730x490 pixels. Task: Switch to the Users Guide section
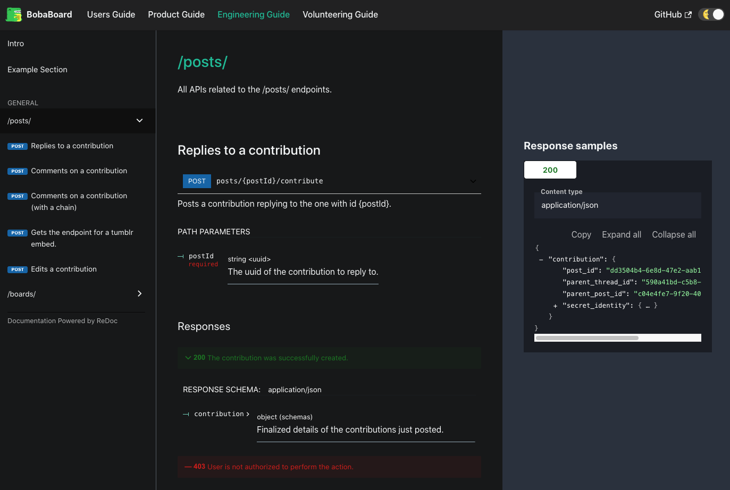pos(111,14)
